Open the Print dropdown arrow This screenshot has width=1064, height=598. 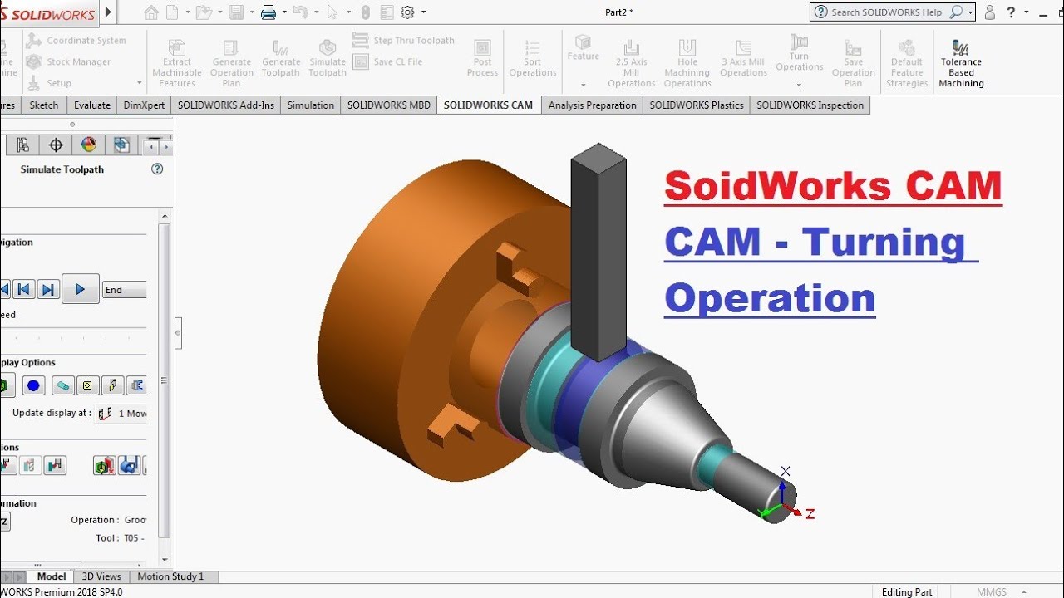[283, 12]
